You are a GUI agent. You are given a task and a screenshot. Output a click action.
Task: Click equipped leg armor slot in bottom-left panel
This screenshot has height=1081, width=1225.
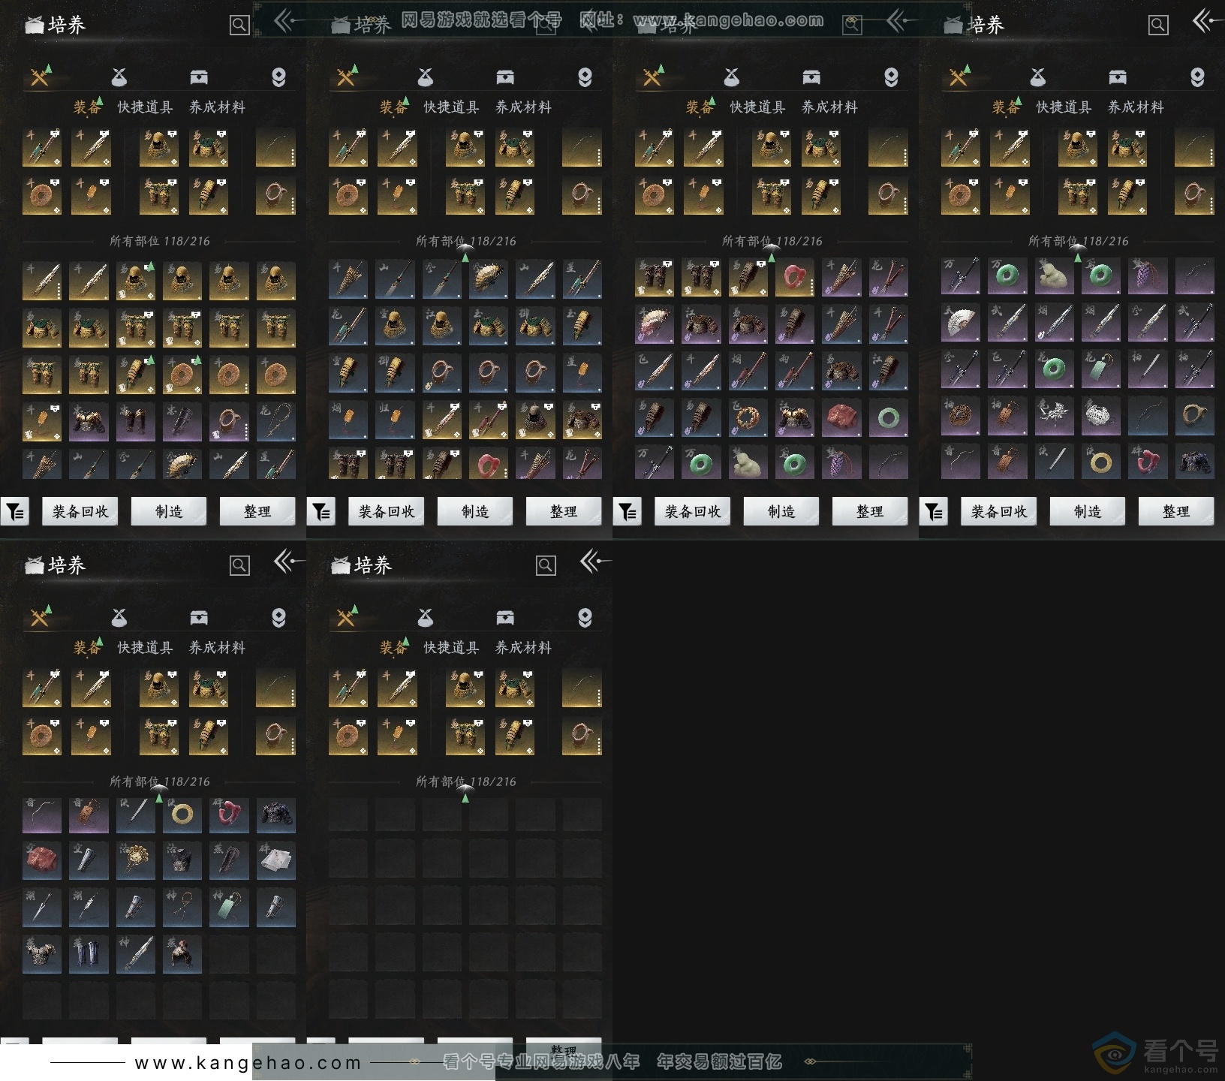coord(159,736)
